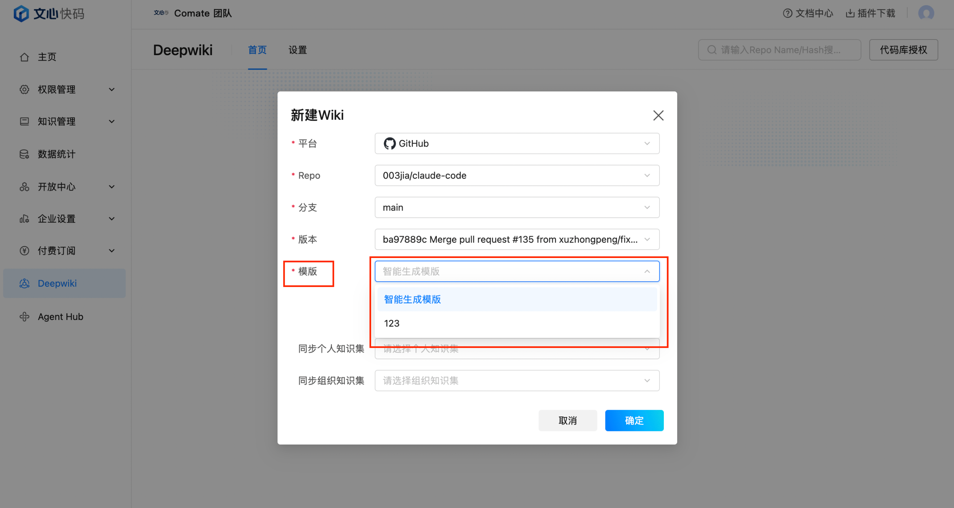Expand the 付费订阅 sidebar chevron
Screen dimensions: 954x508
pos(111,251)
